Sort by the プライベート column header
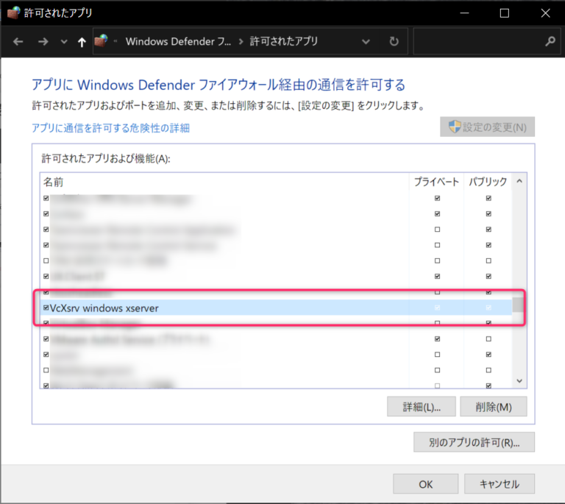 pos(436,182)
